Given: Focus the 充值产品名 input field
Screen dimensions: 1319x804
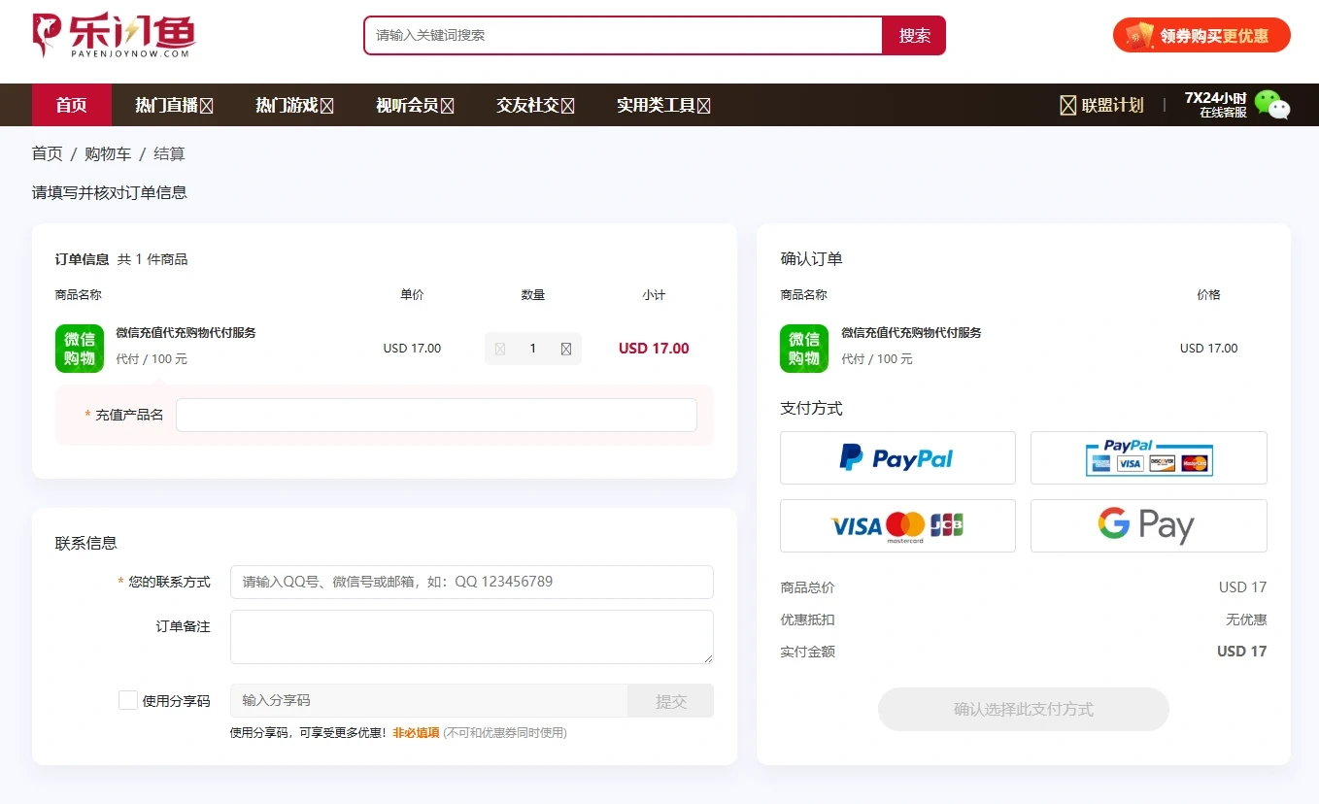Looking at the screenshot, I should point(436,415).
